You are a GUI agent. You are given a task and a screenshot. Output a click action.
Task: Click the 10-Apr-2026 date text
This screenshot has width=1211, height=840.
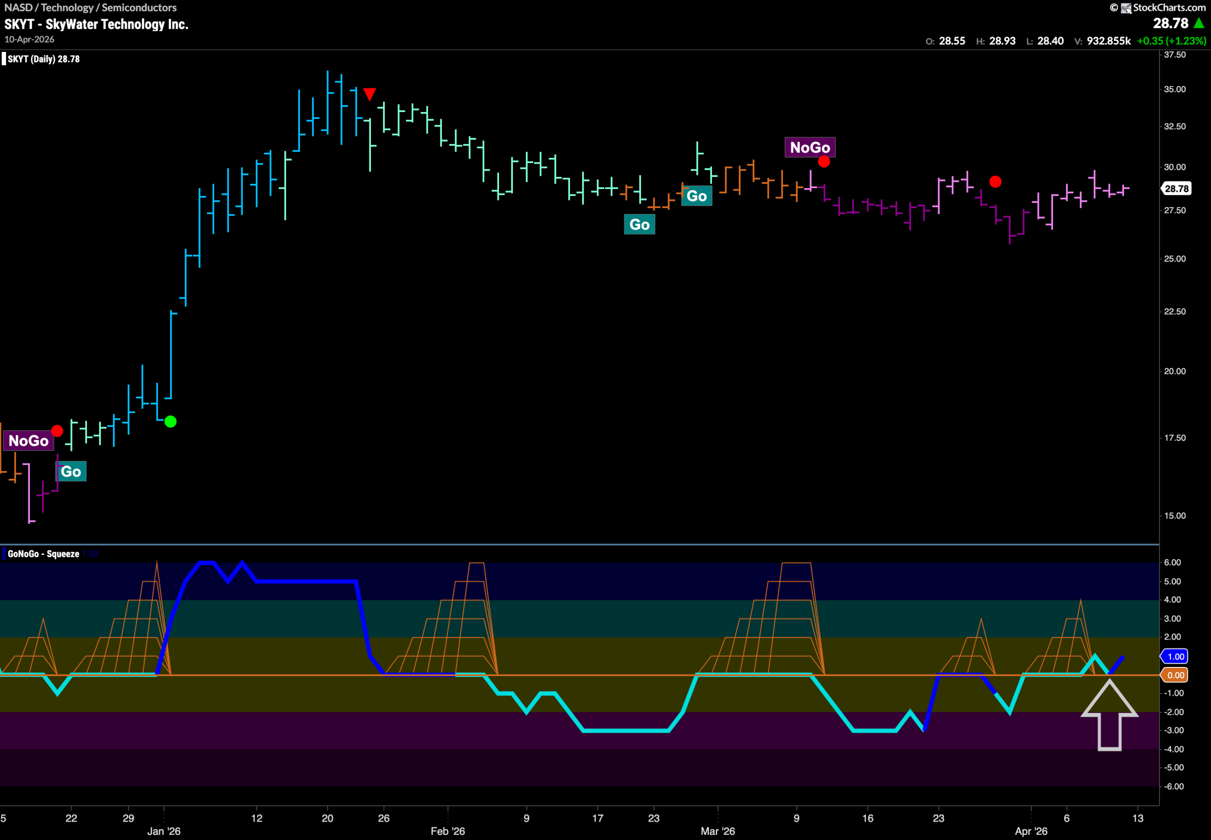click(x=29, y=40)
